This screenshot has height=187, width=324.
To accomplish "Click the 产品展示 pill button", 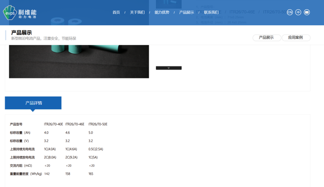I will pyautogui.click(x=267, y=38).
